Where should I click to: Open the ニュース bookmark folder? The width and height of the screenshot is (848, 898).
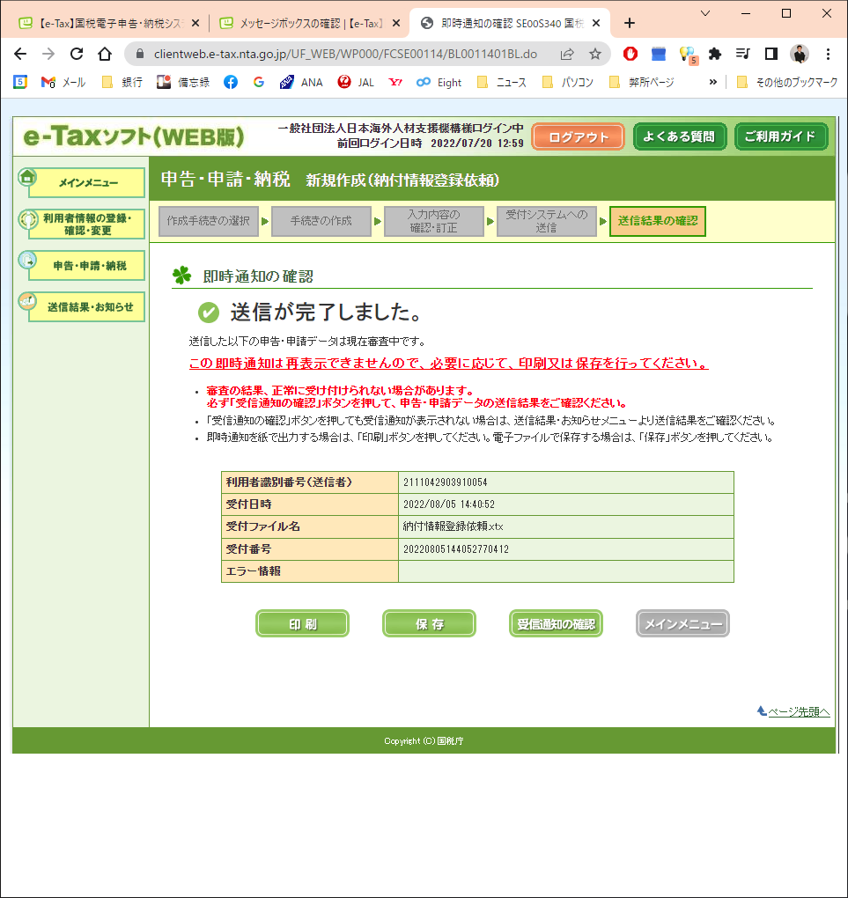(x=502, y=83)
